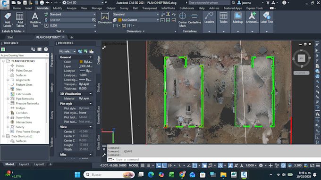Switch to the Survey ribbon tab

coord(124,8)
